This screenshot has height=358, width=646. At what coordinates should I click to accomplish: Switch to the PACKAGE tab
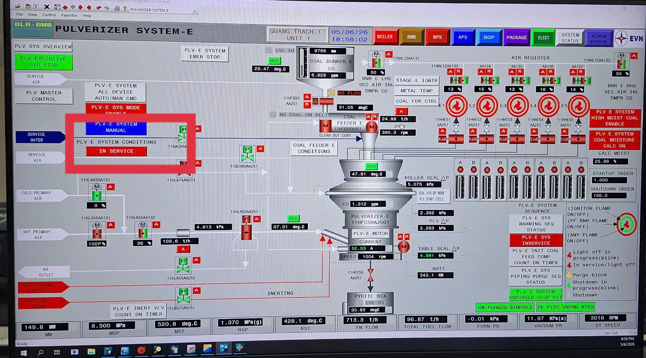coord(516,38)
